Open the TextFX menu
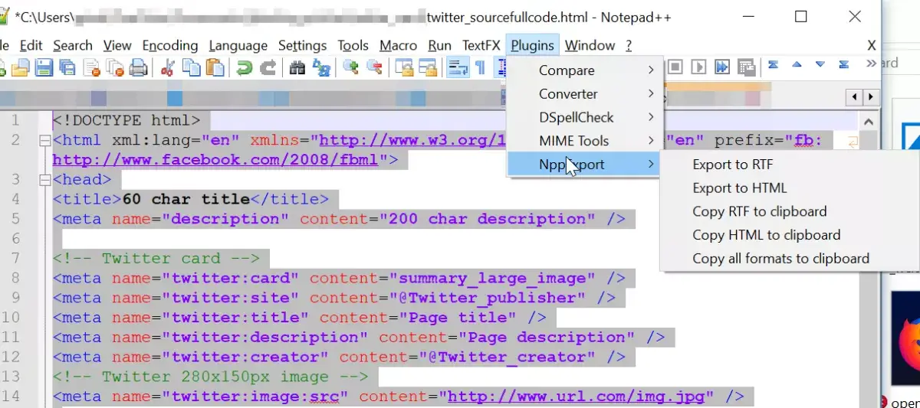The width and height of the screenshot is (920, 408). click(x=481, y=45)
